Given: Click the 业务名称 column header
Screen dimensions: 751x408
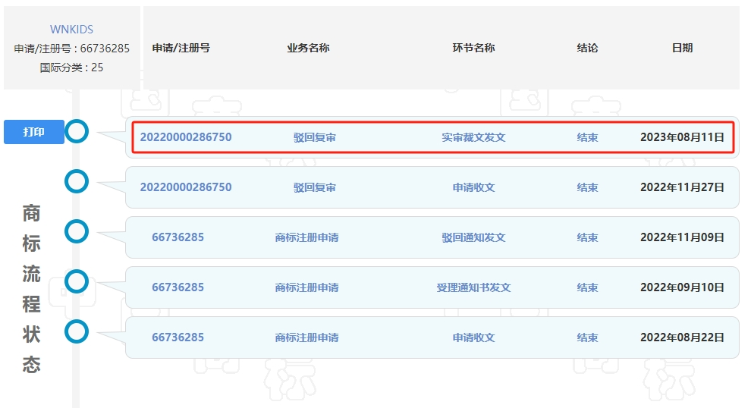Looking at the screenshot, I should [308, 48].
